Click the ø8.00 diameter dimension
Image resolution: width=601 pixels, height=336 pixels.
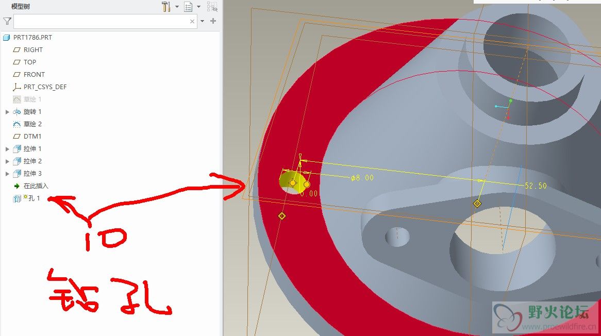coord(362,178)
